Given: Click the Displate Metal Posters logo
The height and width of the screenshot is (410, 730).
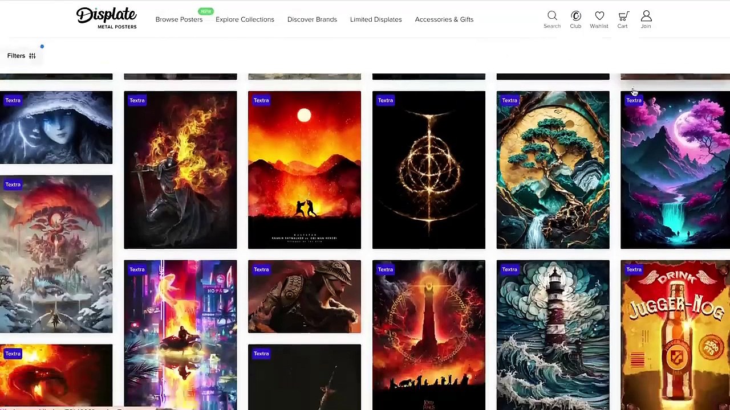Looking at the screenshot, I should pos(107,18).
